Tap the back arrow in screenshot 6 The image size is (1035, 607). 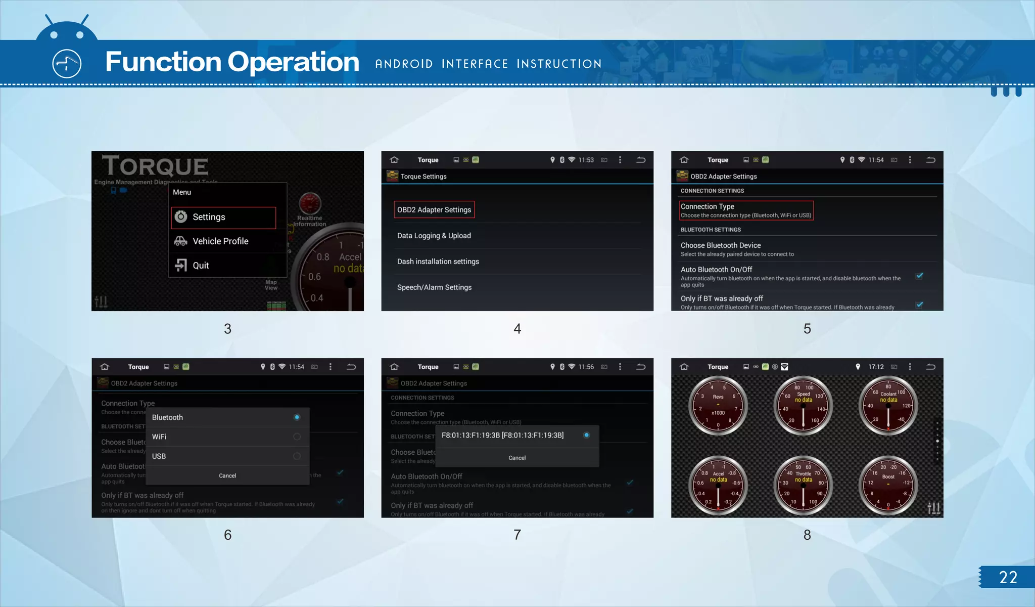click(351, 367)
